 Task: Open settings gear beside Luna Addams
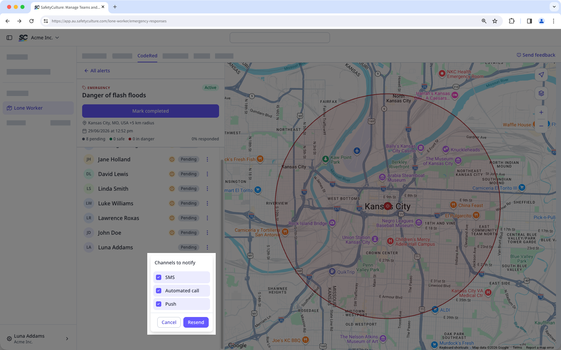(x=9, y=339)
